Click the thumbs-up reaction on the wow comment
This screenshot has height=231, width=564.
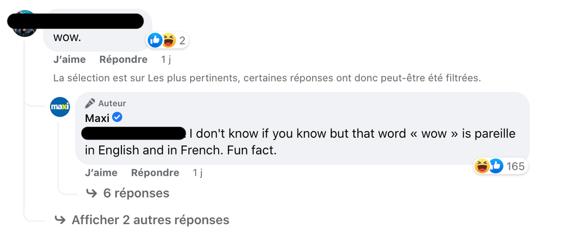155,40
